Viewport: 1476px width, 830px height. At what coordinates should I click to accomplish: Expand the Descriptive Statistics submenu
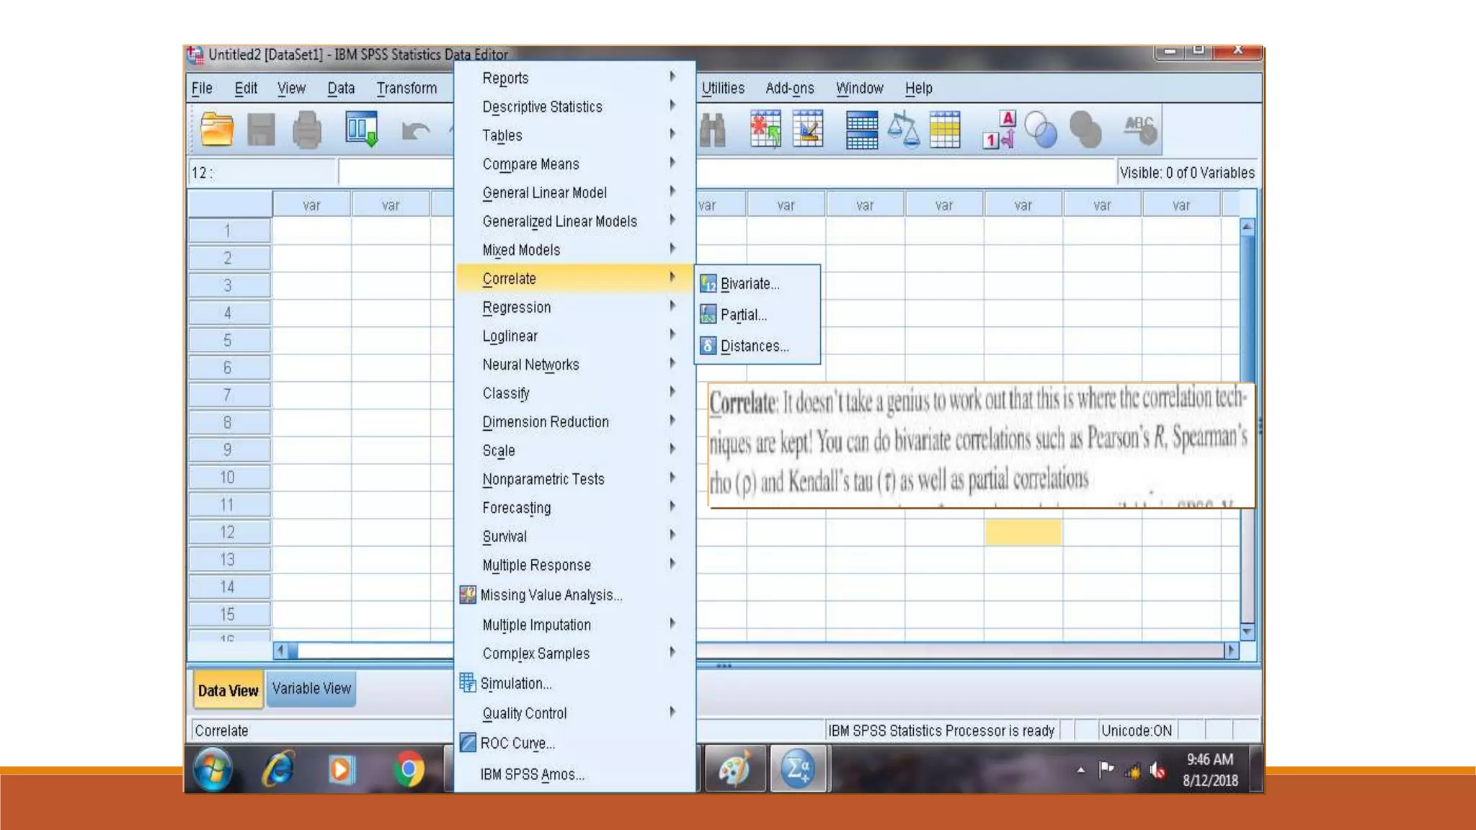click(x=542, y=107)
